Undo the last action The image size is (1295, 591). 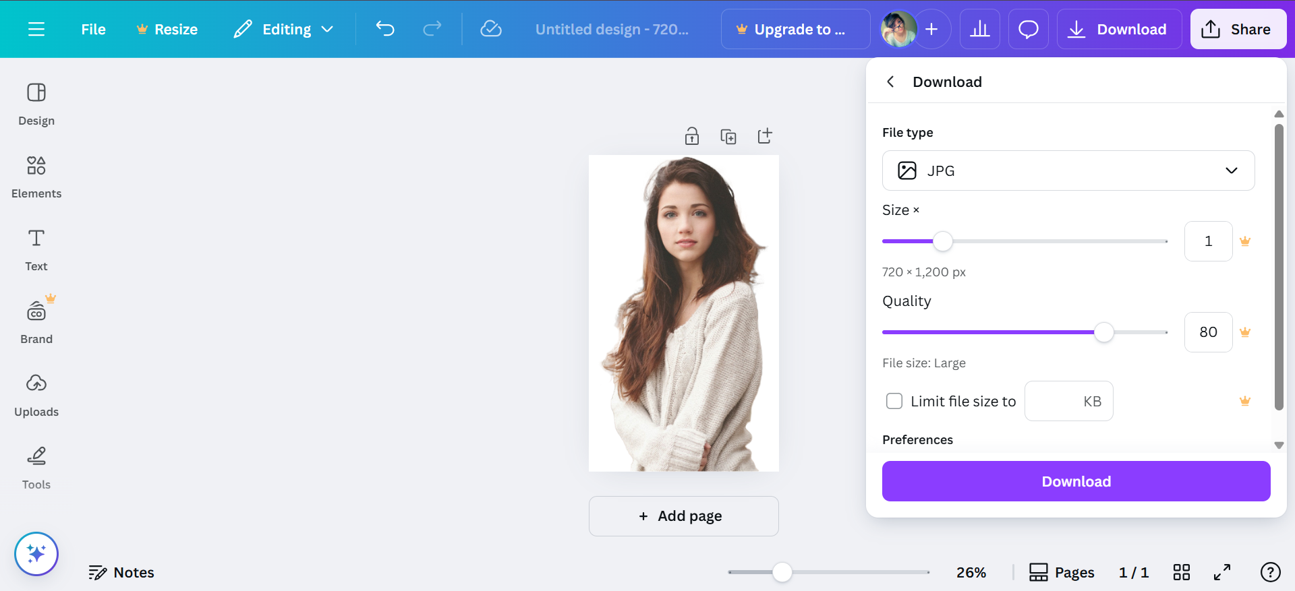click(385, 29)
